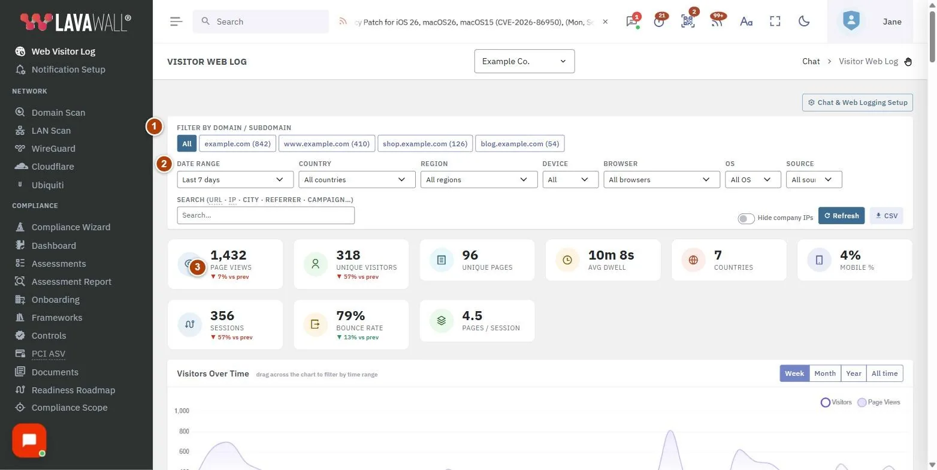Filter by shop.example.com (126)
Image resolution: width=937 pixels, height=470 pixels.
[425, 144]
